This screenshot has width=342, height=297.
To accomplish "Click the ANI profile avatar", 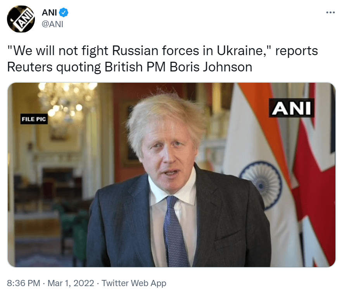I will pyautogui.click(x=21, y=19).
